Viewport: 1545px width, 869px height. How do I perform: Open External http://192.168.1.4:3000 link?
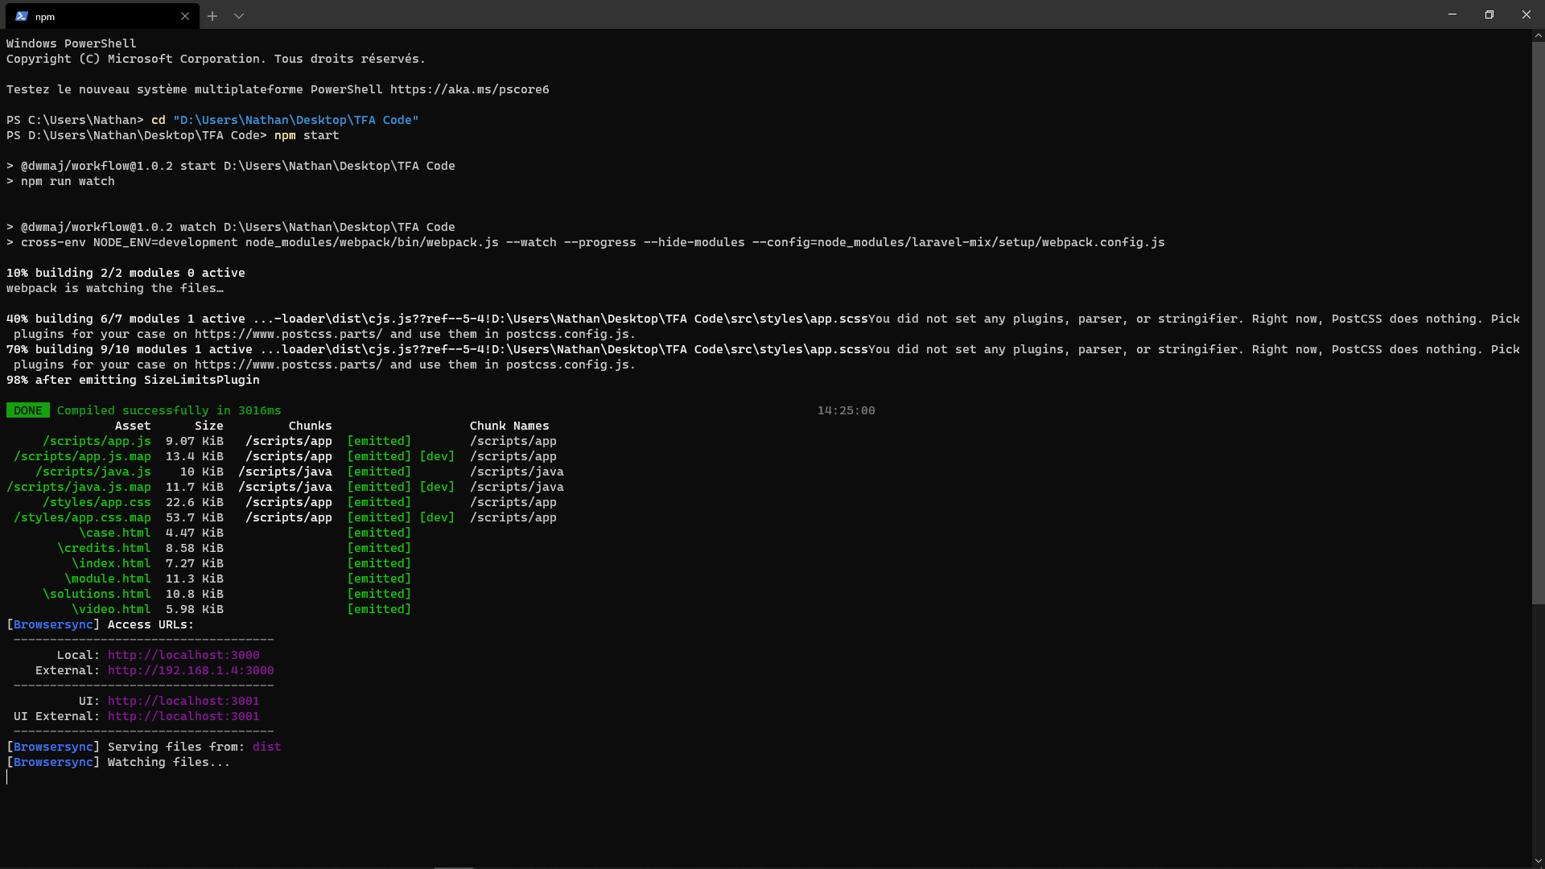point(191,670)
